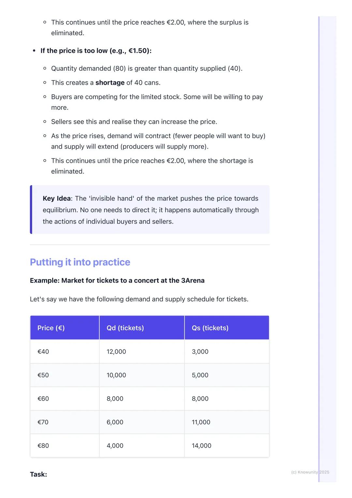The image size is (352, 498).
Task: Click the horizontal divider above the heading
Action: click(x=150, y=245)
